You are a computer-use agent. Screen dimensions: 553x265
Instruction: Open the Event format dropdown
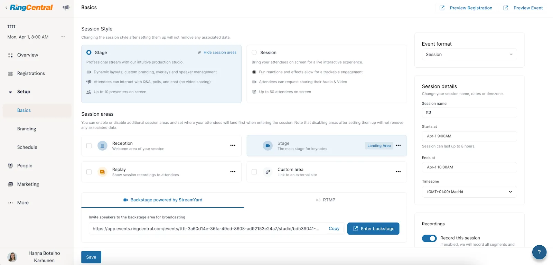point(469,55)
